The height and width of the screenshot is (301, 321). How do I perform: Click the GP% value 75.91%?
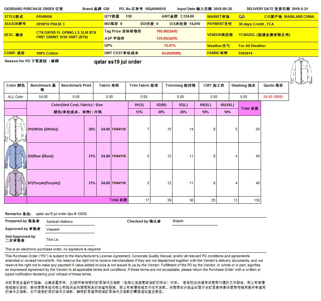170,46
